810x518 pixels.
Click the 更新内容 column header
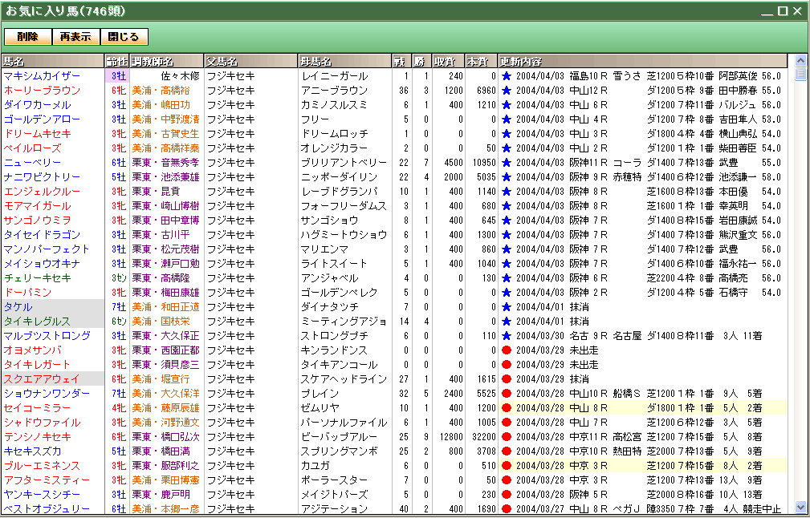[642, 61]
